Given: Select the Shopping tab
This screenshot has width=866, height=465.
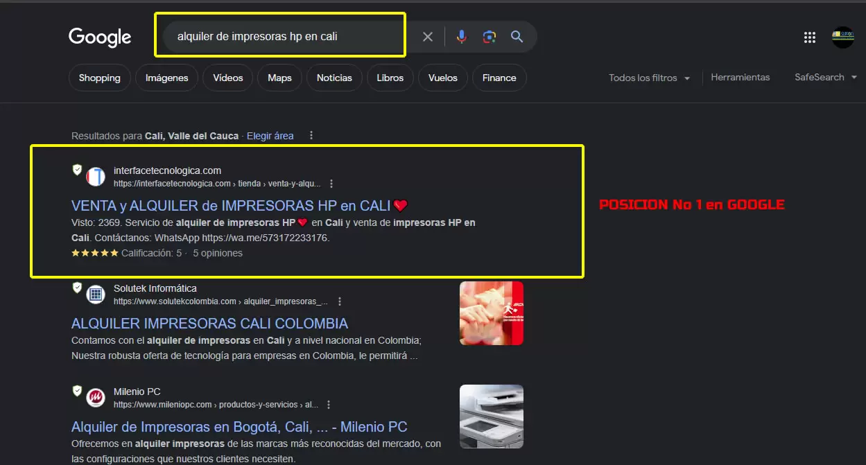Looking at the screenshot, I should click(99, 78).
